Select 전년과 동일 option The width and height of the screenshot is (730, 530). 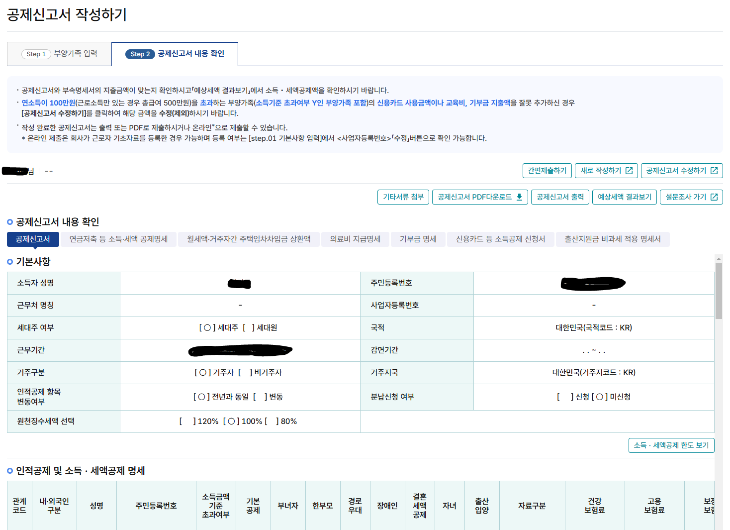pyautogui.click(x=221, y=397)
